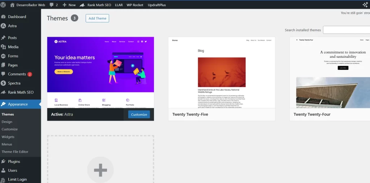Click the Forms icon in sidebar
This screenshot has height=183, width=370.
tap(3, 56)
